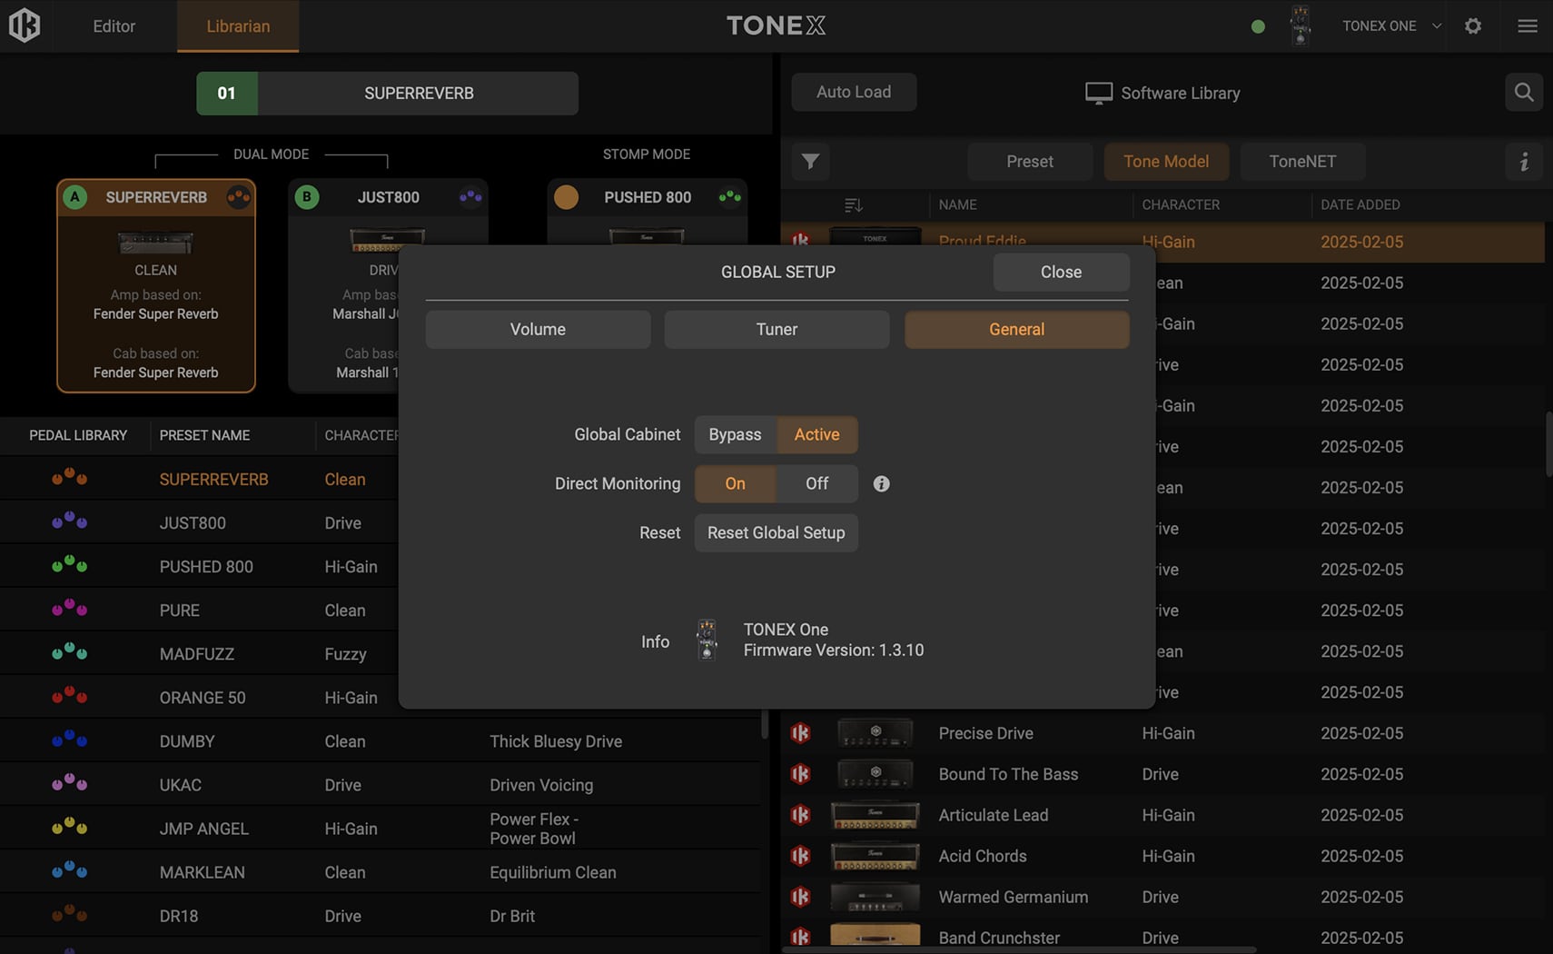
Task: Switch to the Tuner tab
Action: (x=776, y=330)
